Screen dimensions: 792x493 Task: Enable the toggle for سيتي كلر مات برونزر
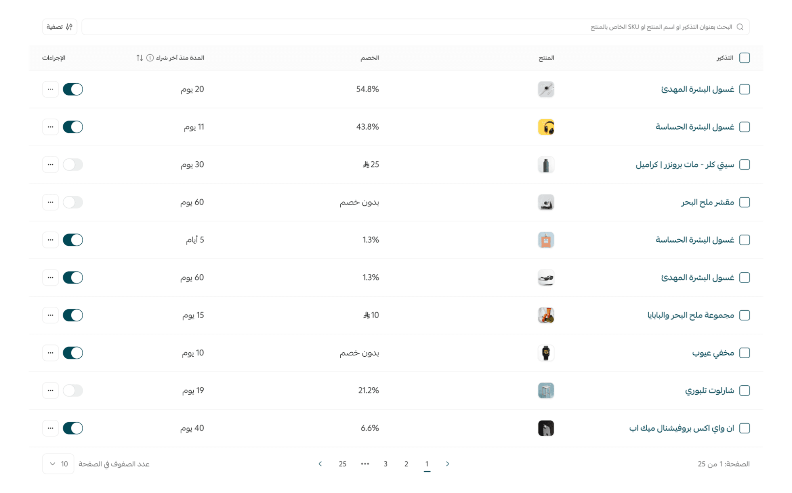[73, 164]
